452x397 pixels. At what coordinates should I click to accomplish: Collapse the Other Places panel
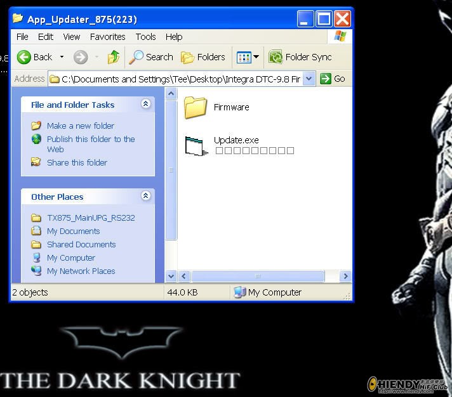click(145, 196)
